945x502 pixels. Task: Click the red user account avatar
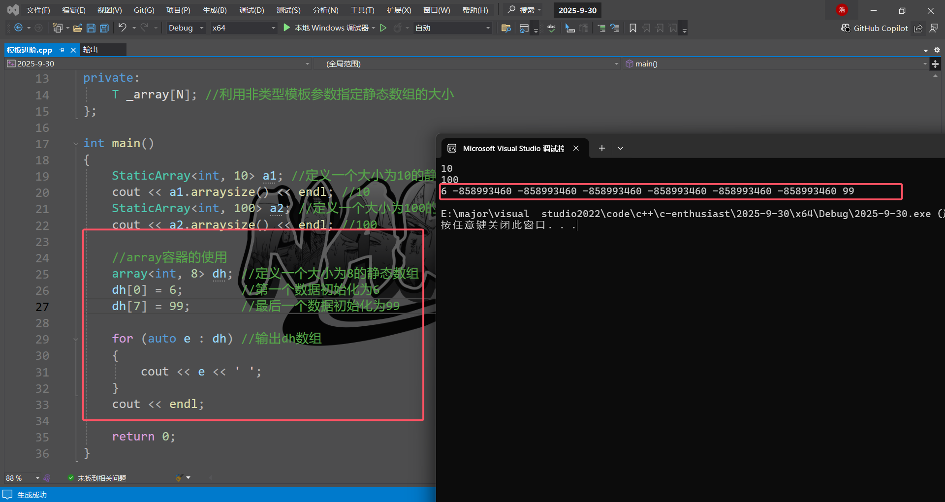point(842,10)
